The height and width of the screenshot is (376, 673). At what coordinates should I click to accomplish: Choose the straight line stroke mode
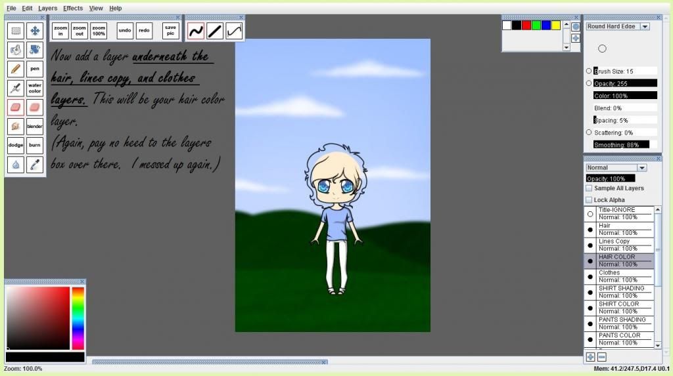tap(215, 30)
